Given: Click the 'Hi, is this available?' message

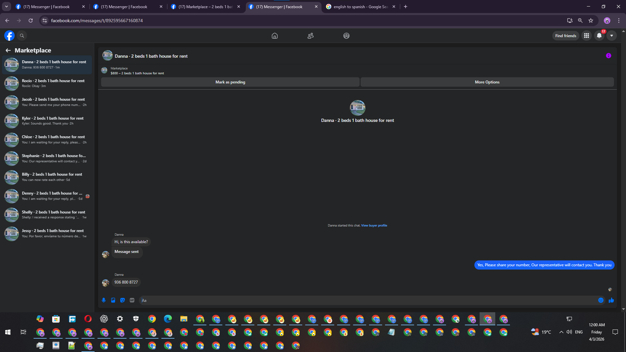Looking at the screenshot, I should pos(131,242).
